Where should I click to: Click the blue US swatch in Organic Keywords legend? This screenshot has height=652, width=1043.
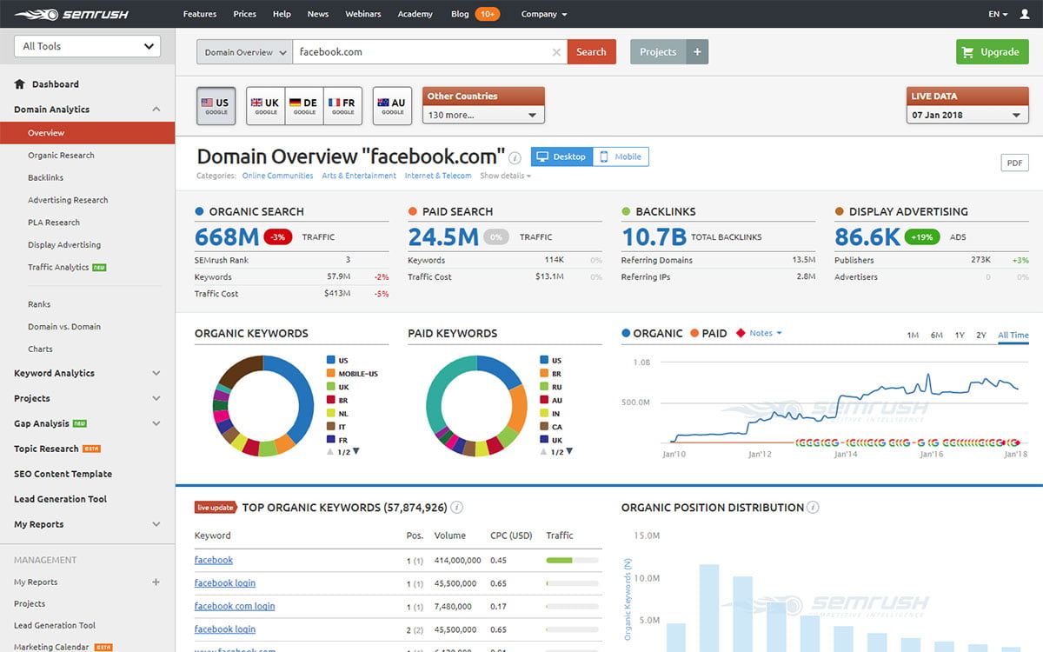331,360
